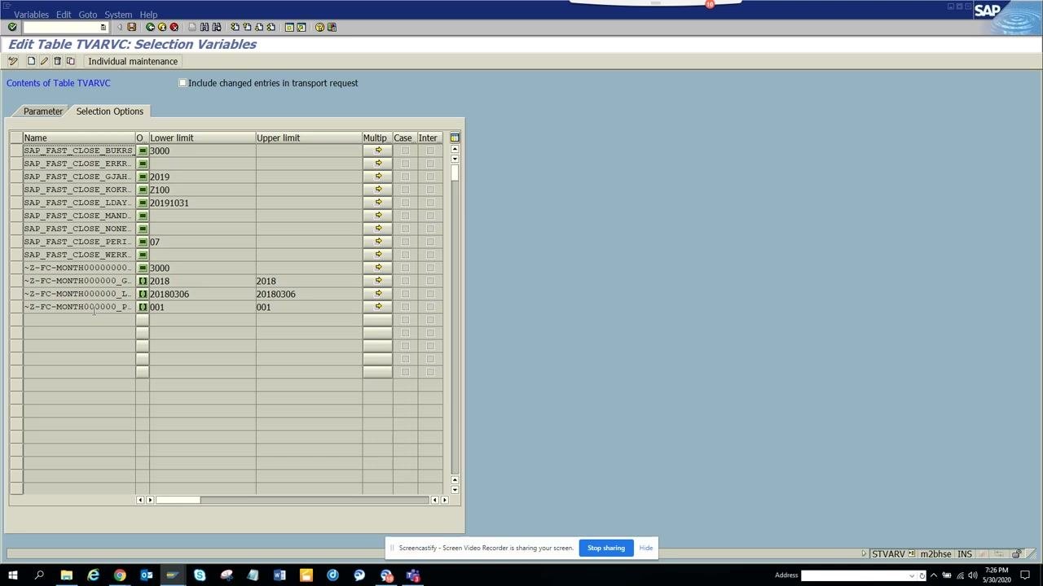Click the green Enter checkmark icon

12,27
